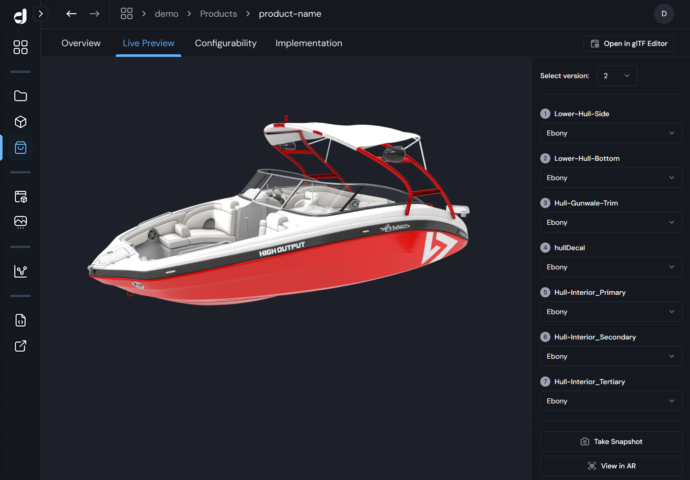Screen dimensions: 690x480
Task: Navigate back with the left arrow
Action: click(x=72, y=14)
